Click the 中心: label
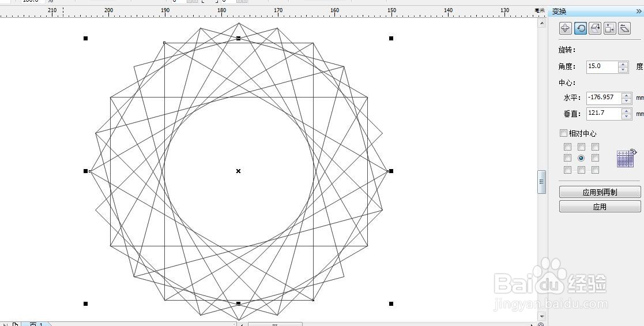Screen dimensions: 644x326 (567, 83)
